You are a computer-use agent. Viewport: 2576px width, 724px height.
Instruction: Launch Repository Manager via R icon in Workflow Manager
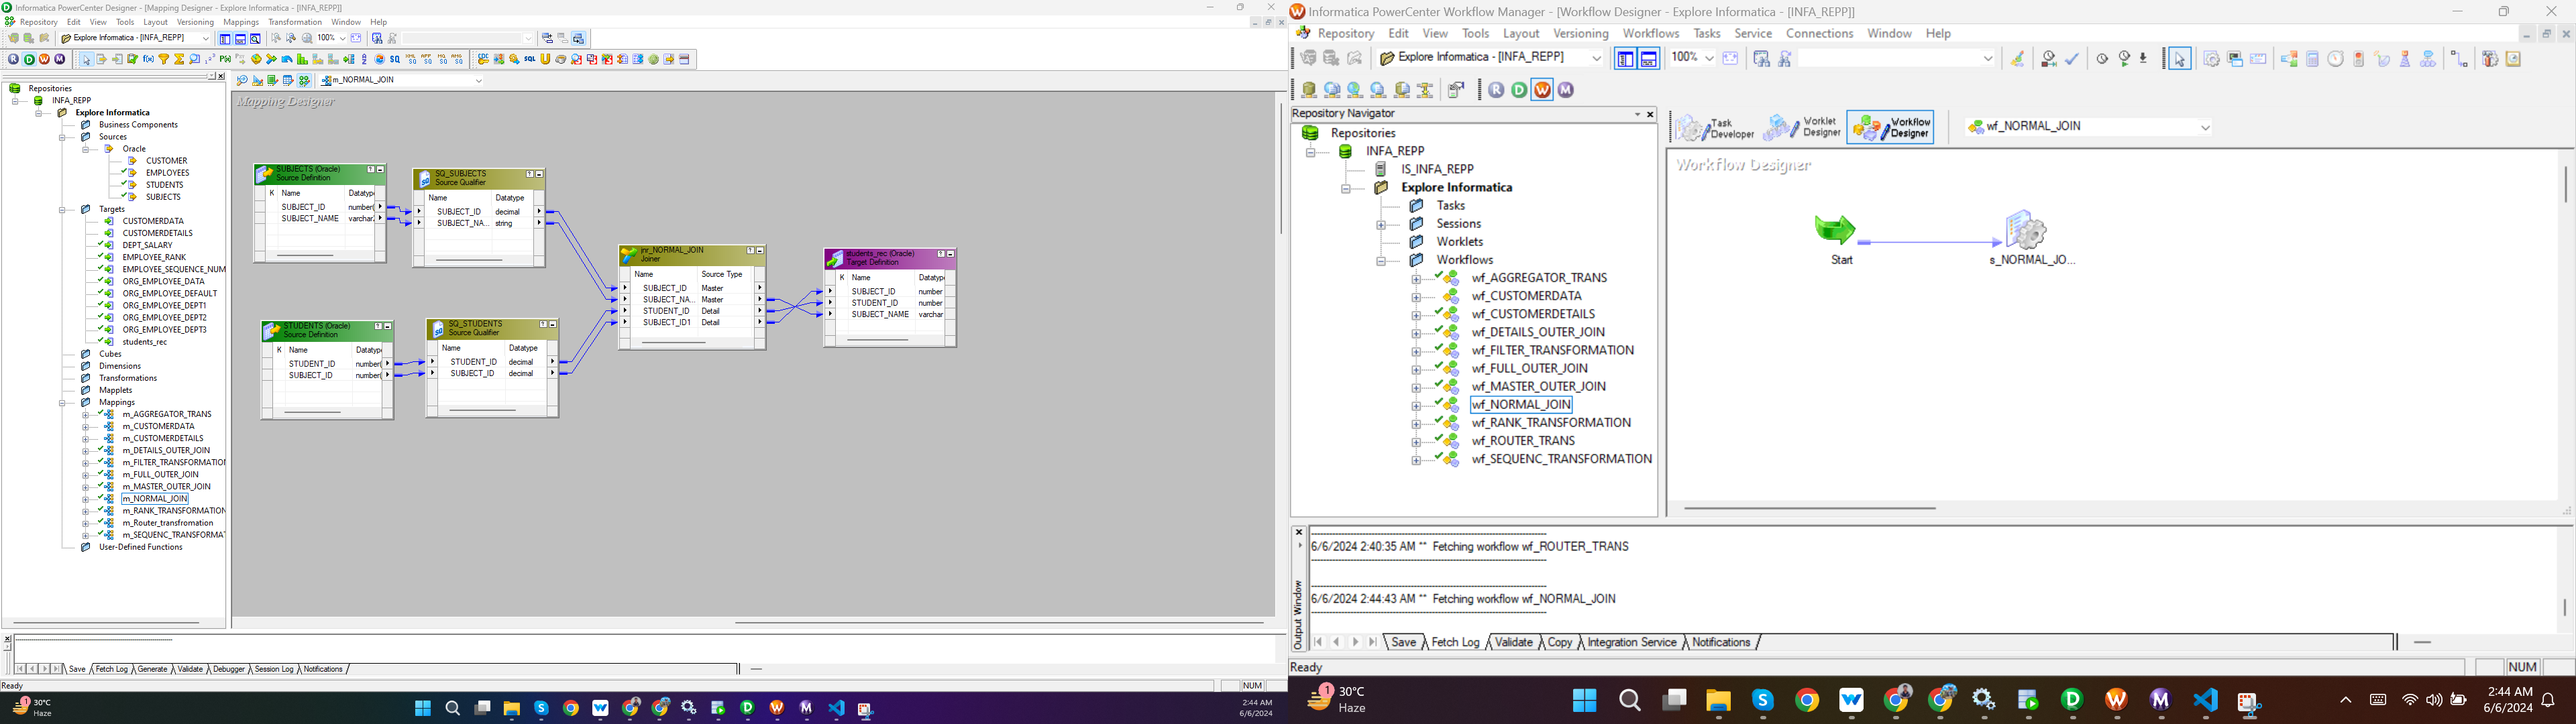pos(1496,90)
